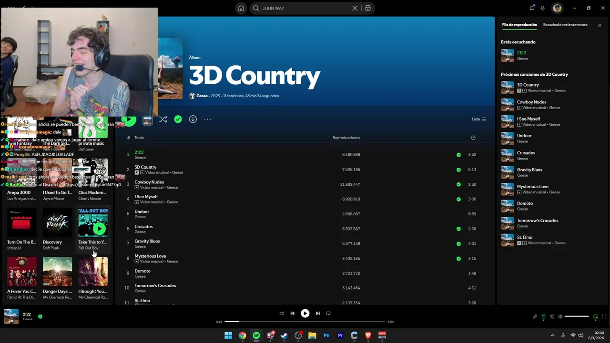
Task: Go to Spotify Home via house icon
Action: pos(241,8)
